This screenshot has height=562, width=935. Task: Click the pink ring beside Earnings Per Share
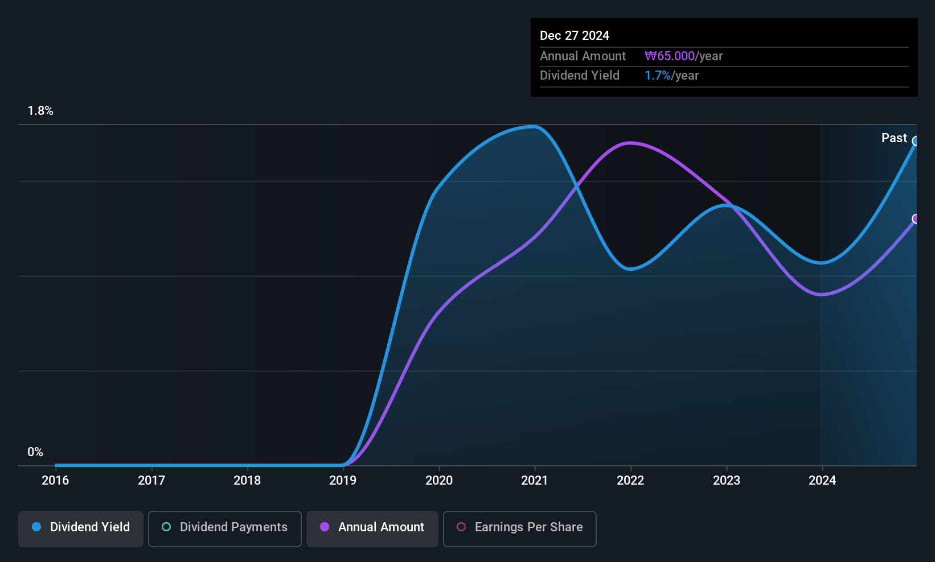pos(461,527)
